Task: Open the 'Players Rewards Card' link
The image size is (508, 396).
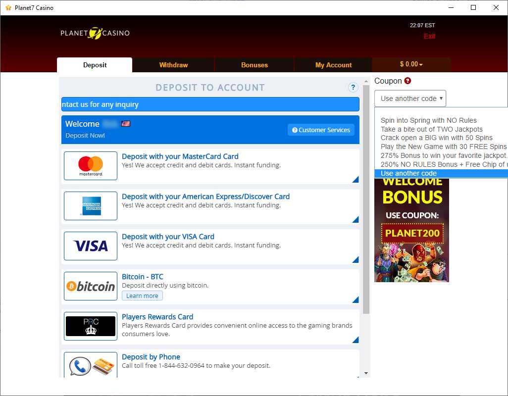Action: (x=157, y=317)
